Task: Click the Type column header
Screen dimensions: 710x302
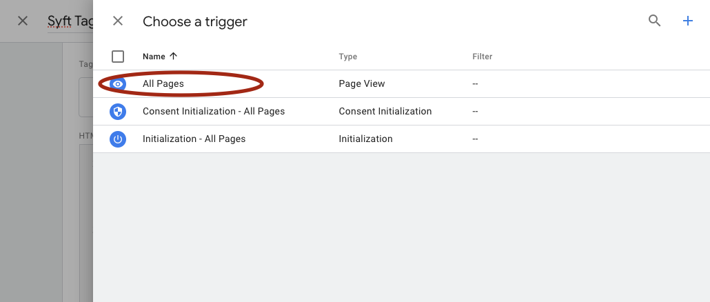Action: click(348, 57)
